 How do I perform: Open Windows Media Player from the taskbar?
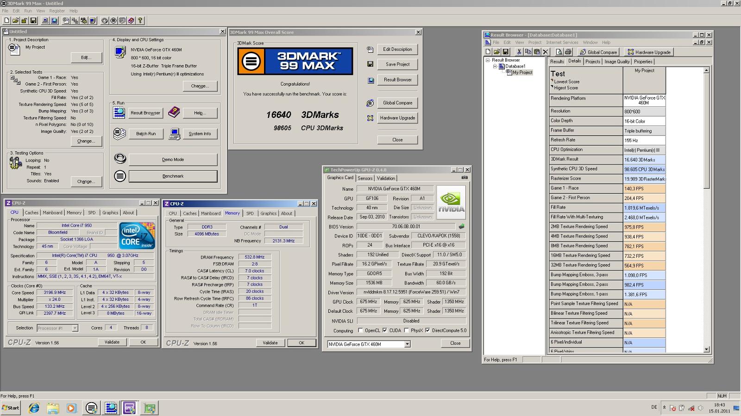click(71, 408)
